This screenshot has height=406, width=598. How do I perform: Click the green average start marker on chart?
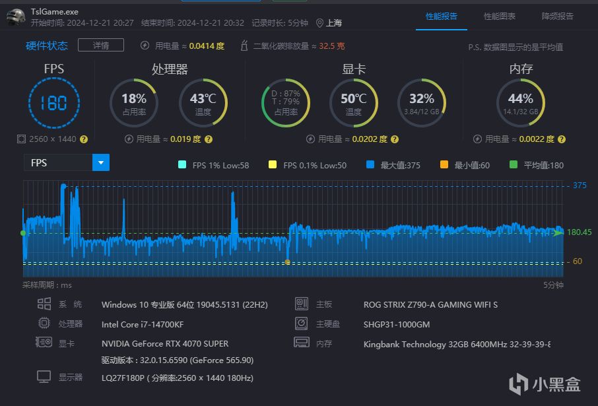coord(23,233)
